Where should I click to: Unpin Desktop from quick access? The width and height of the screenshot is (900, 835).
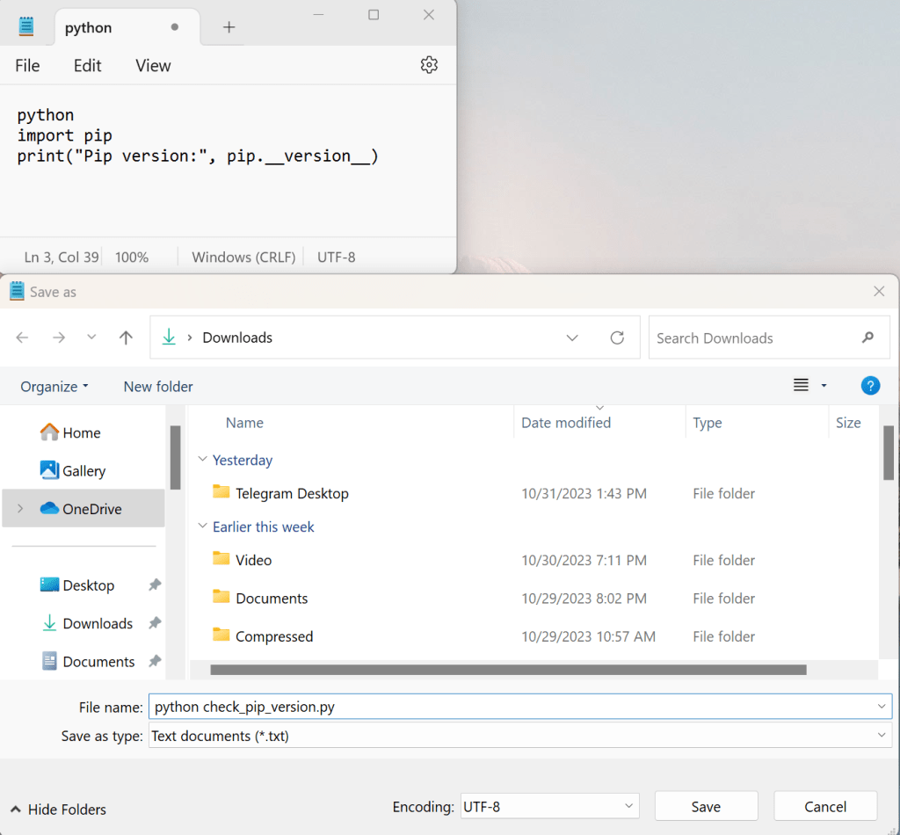(155, 585)
